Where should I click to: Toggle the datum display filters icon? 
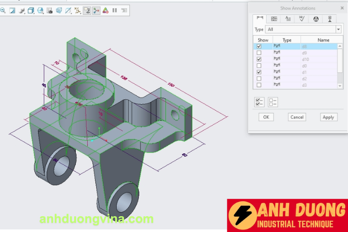click(77, 10)
